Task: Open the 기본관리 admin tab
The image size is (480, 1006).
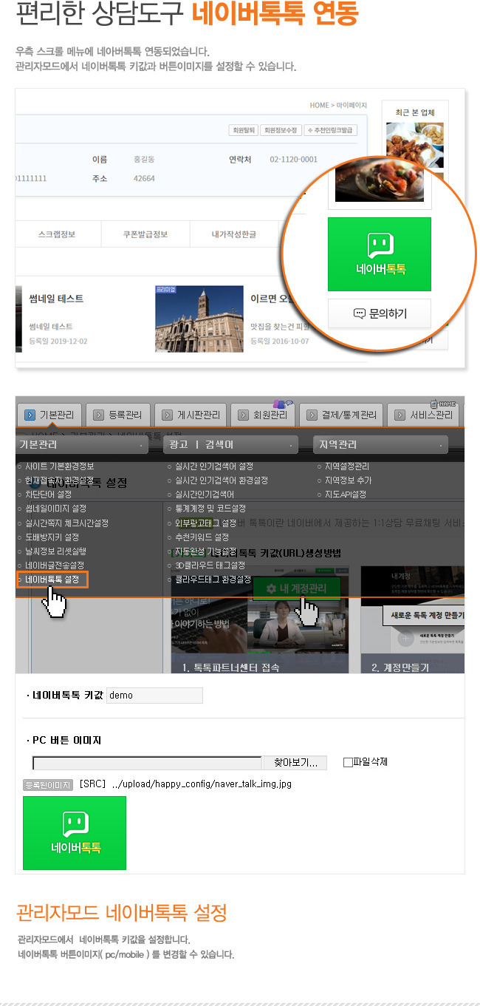Action: [x=49, y=415]
